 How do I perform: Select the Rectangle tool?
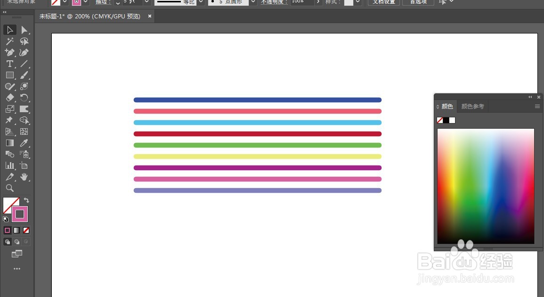pos(9,75)
